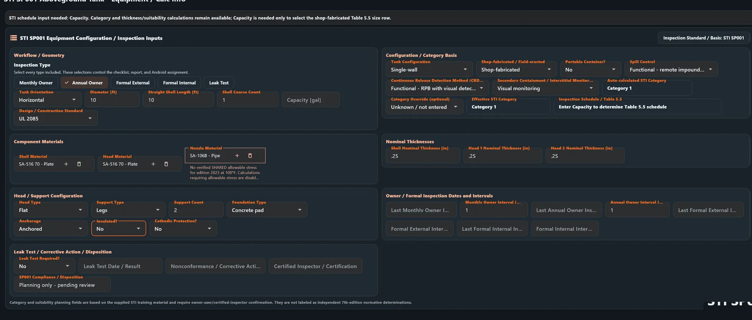Click the Annual Owner Interval field

(x=638, y=210)
